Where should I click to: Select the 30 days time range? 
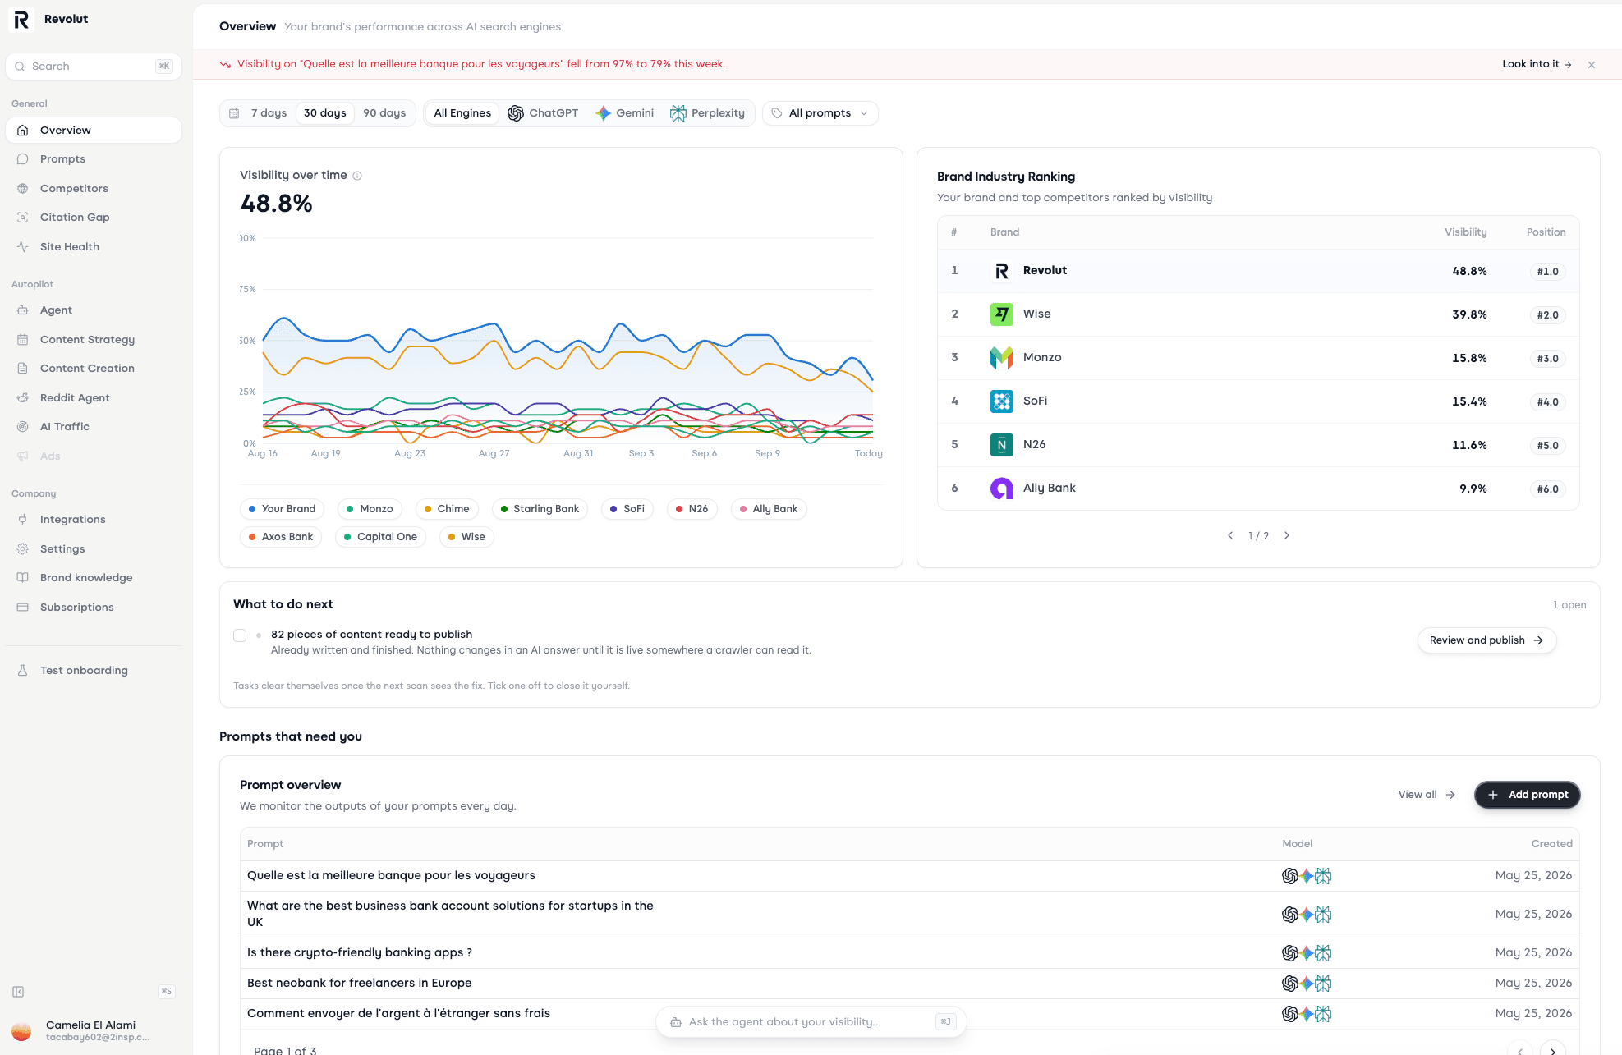324,113
